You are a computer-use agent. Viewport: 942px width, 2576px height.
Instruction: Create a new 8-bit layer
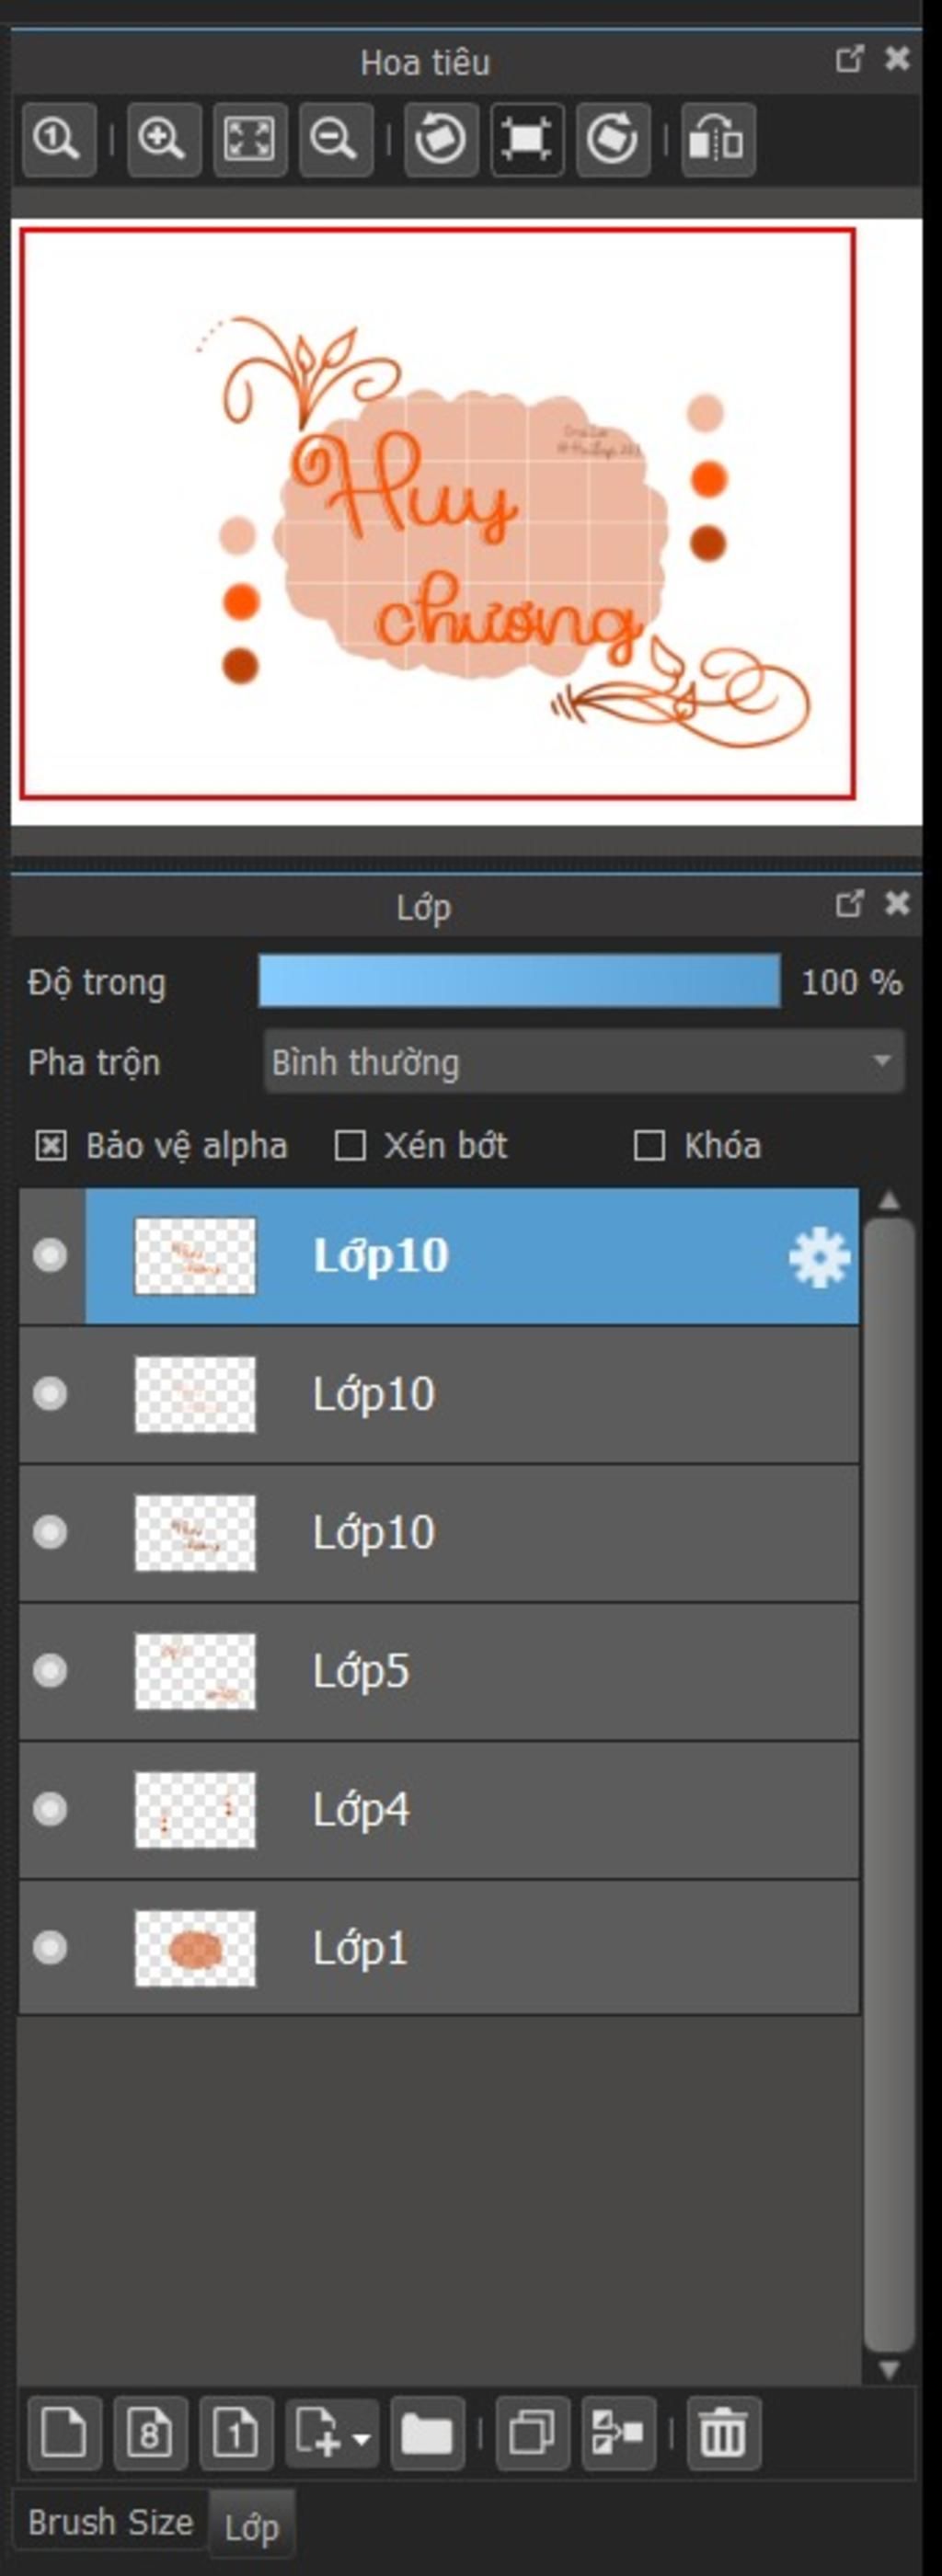point(150,2433)
